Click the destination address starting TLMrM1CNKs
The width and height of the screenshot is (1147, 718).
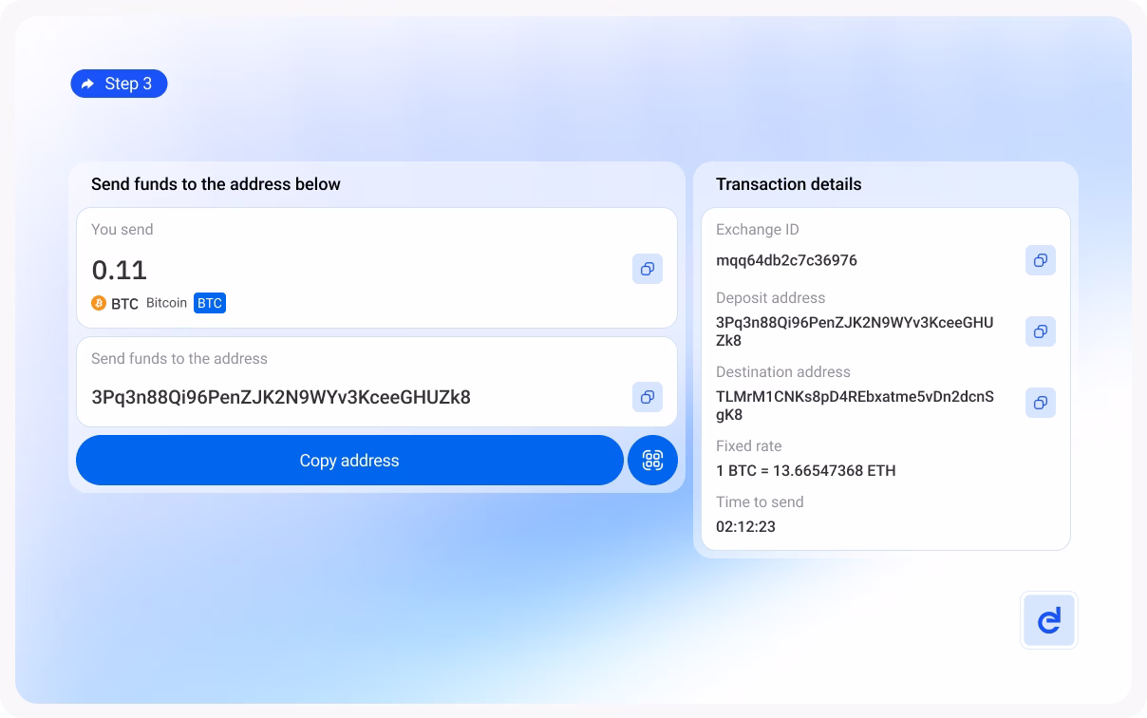[x=855, y=406]
